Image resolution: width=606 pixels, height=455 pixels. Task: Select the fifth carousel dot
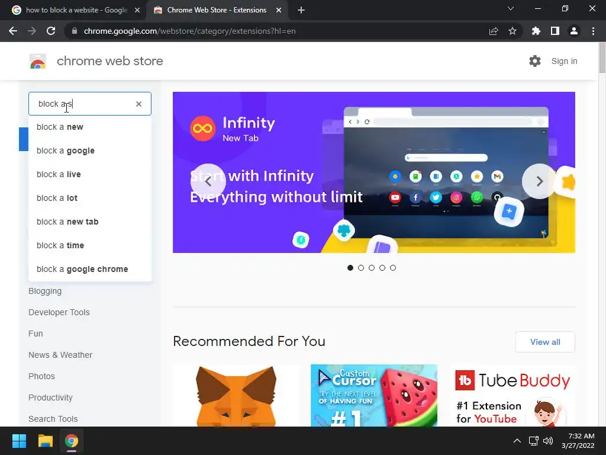click(393, 268)
